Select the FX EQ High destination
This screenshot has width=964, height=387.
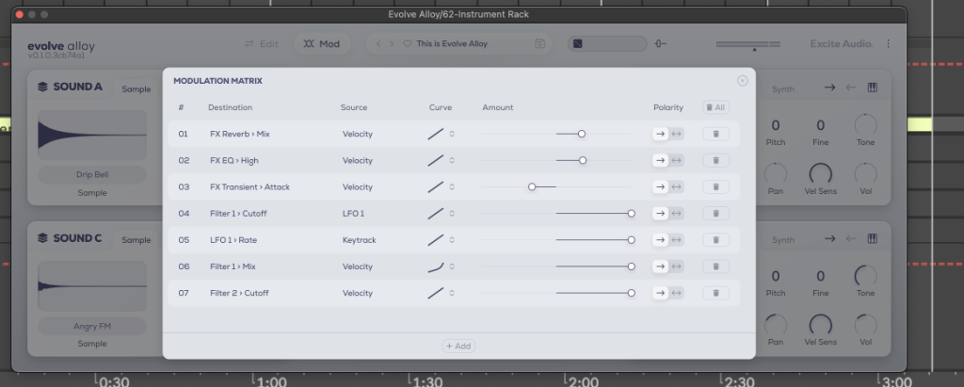[x=234, y=160]
